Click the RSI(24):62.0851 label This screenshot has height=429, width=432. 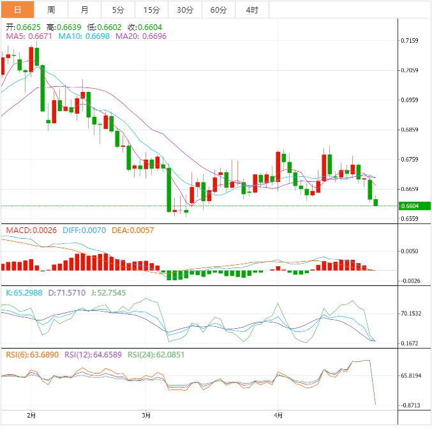(x=156, y=354)
